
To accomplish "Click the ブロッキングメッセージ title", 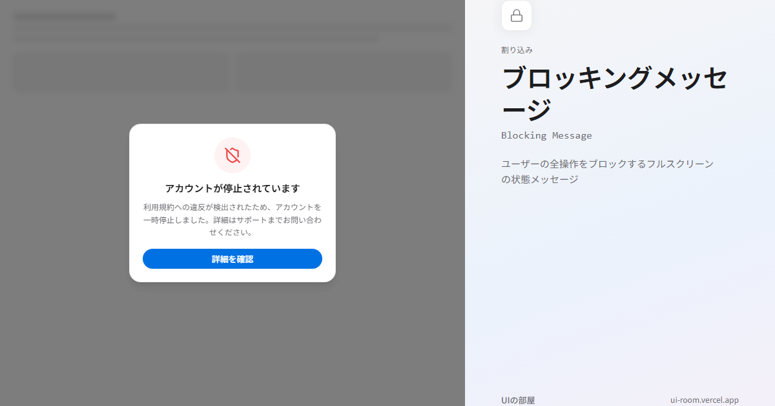I will pos(615,94).
